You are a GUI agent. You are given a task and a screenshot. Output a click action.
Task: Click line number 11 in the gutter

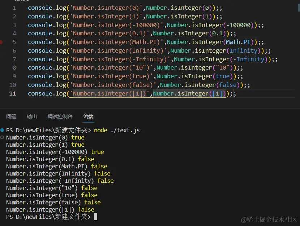[x=13, y=93]
